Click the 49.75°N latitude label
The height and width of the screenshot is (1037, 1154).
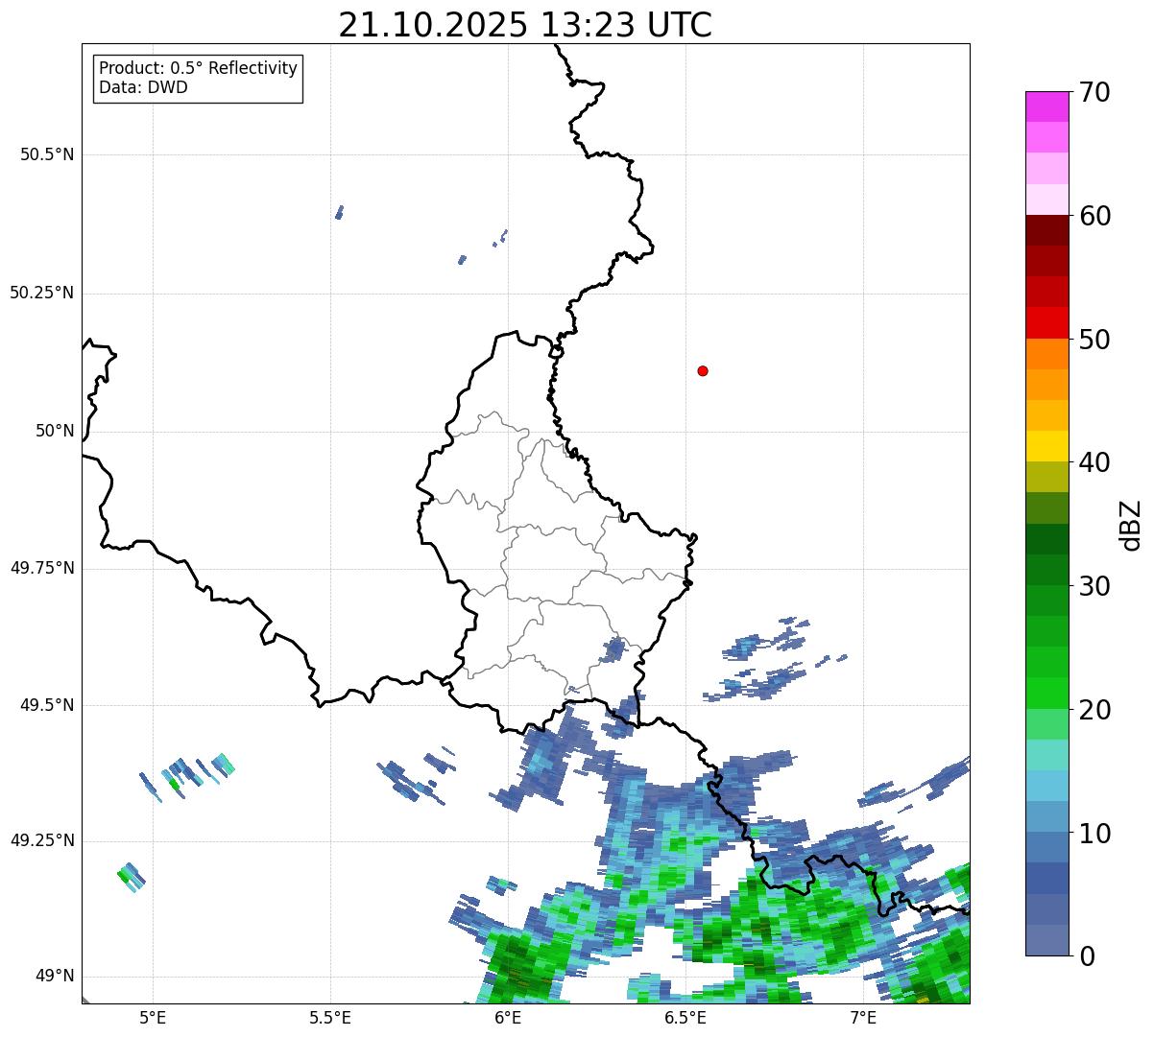[x=41, y=568]
